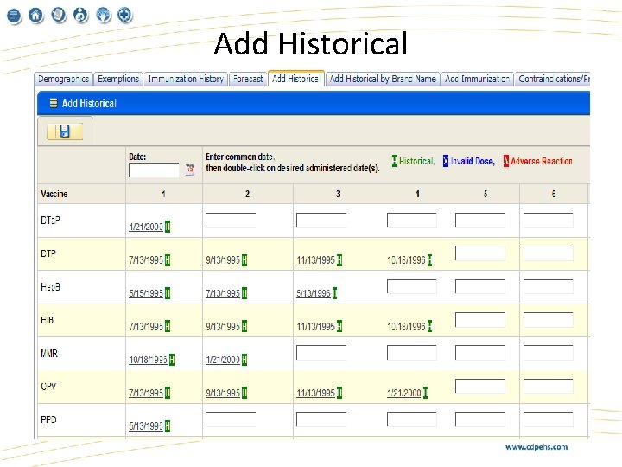Go to home via the house icon
This screenshot has width=622, height=467.
[35, 15]
